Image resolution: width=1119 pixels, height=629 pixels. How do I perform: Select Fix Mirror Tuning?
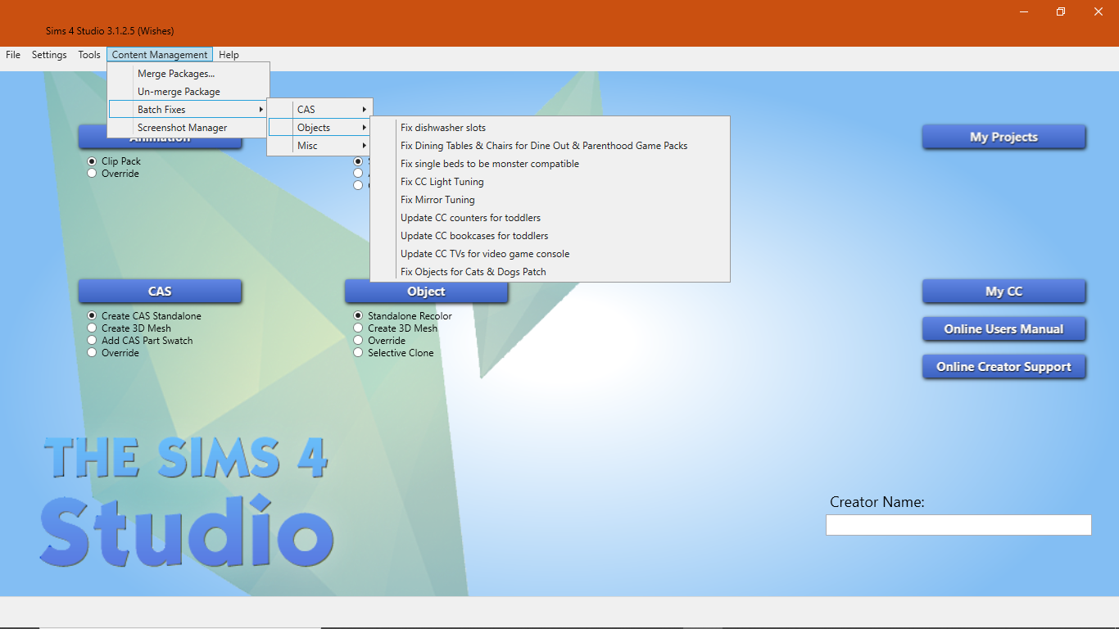coord(550,200)
